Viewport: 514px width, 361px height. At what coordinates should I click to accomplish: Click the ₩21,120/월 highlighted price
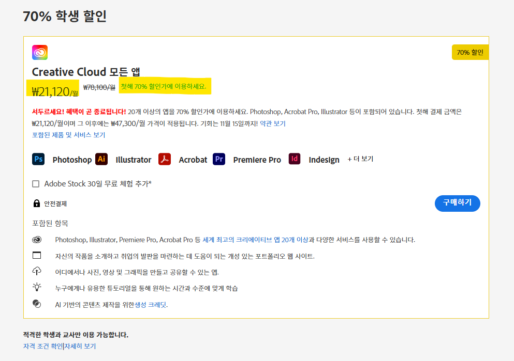point(55,91)
